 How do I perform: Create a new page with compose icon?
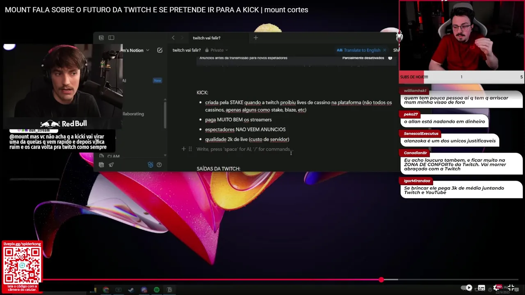coord(160,50)
